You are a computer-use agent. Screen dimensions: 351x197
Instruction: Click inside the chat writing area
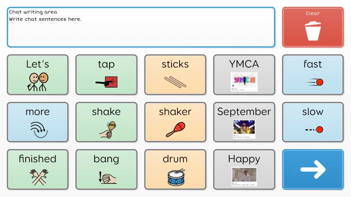pyautogui.click(x=141, y=27)
